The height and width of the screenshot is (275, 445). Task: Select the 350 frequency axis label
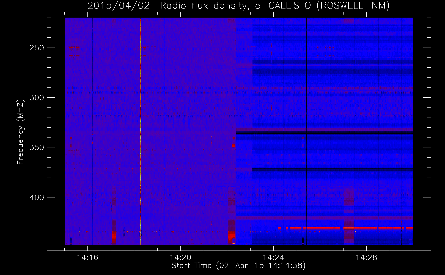pyautogui.click(x=37, y=147)
